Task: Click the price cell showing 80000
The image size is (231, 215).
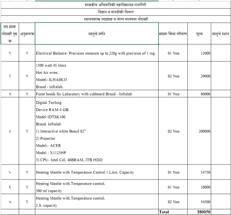Action: pos(199,94)
